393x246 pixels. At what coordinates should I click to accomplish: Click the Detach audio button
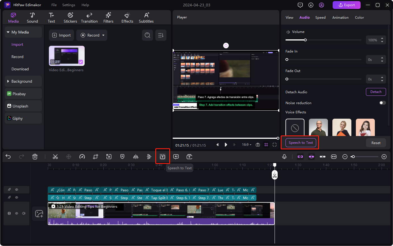tap(376, 92)
